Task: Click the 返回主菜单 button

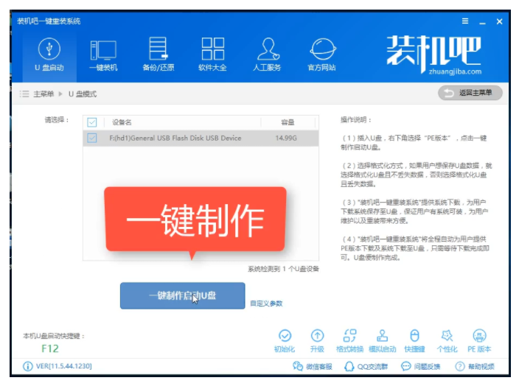Action: [470, 93]
